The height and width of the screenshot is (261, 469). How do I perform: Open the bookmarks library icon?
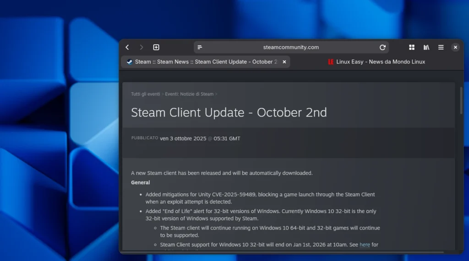pos(426,47)
